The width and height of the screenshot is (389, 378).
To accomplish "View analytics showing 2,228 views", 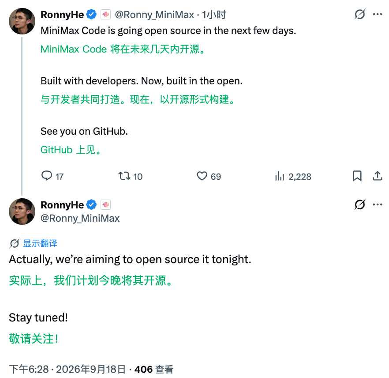I will 293,176.
